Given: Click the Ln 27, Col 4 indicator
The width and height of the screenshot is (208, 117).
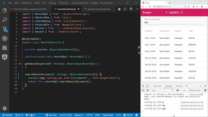Looking at the screenshot, I should pyautogui.click(x=66, y=115).
